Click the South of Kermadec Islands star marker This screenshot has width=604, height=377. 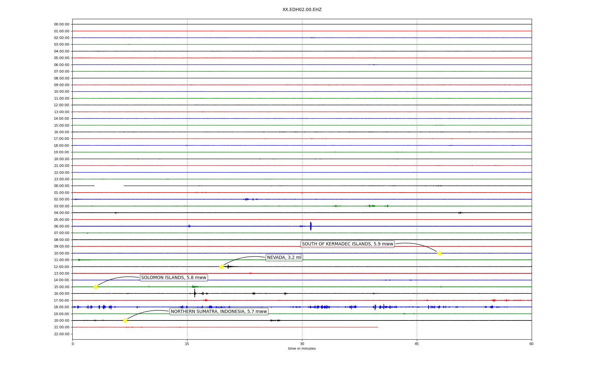(x=439, y=253)
